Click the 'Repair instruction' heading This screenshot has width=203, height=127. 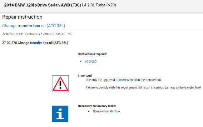click(22, 17)
